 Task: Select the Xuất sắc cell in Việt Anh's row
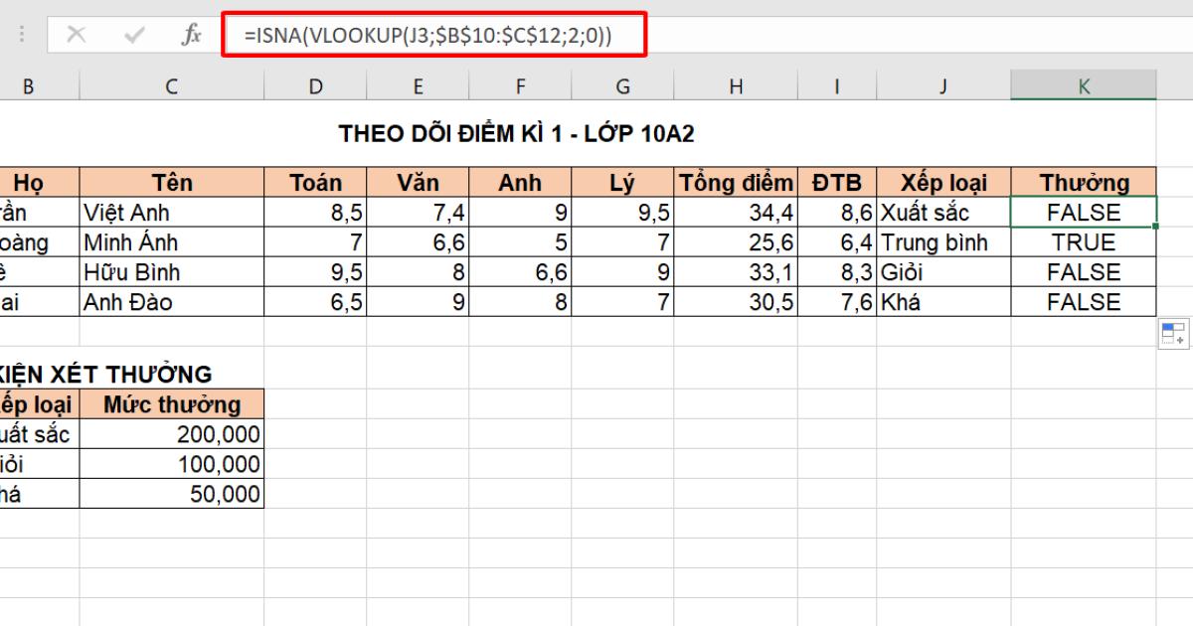(939, 212)
